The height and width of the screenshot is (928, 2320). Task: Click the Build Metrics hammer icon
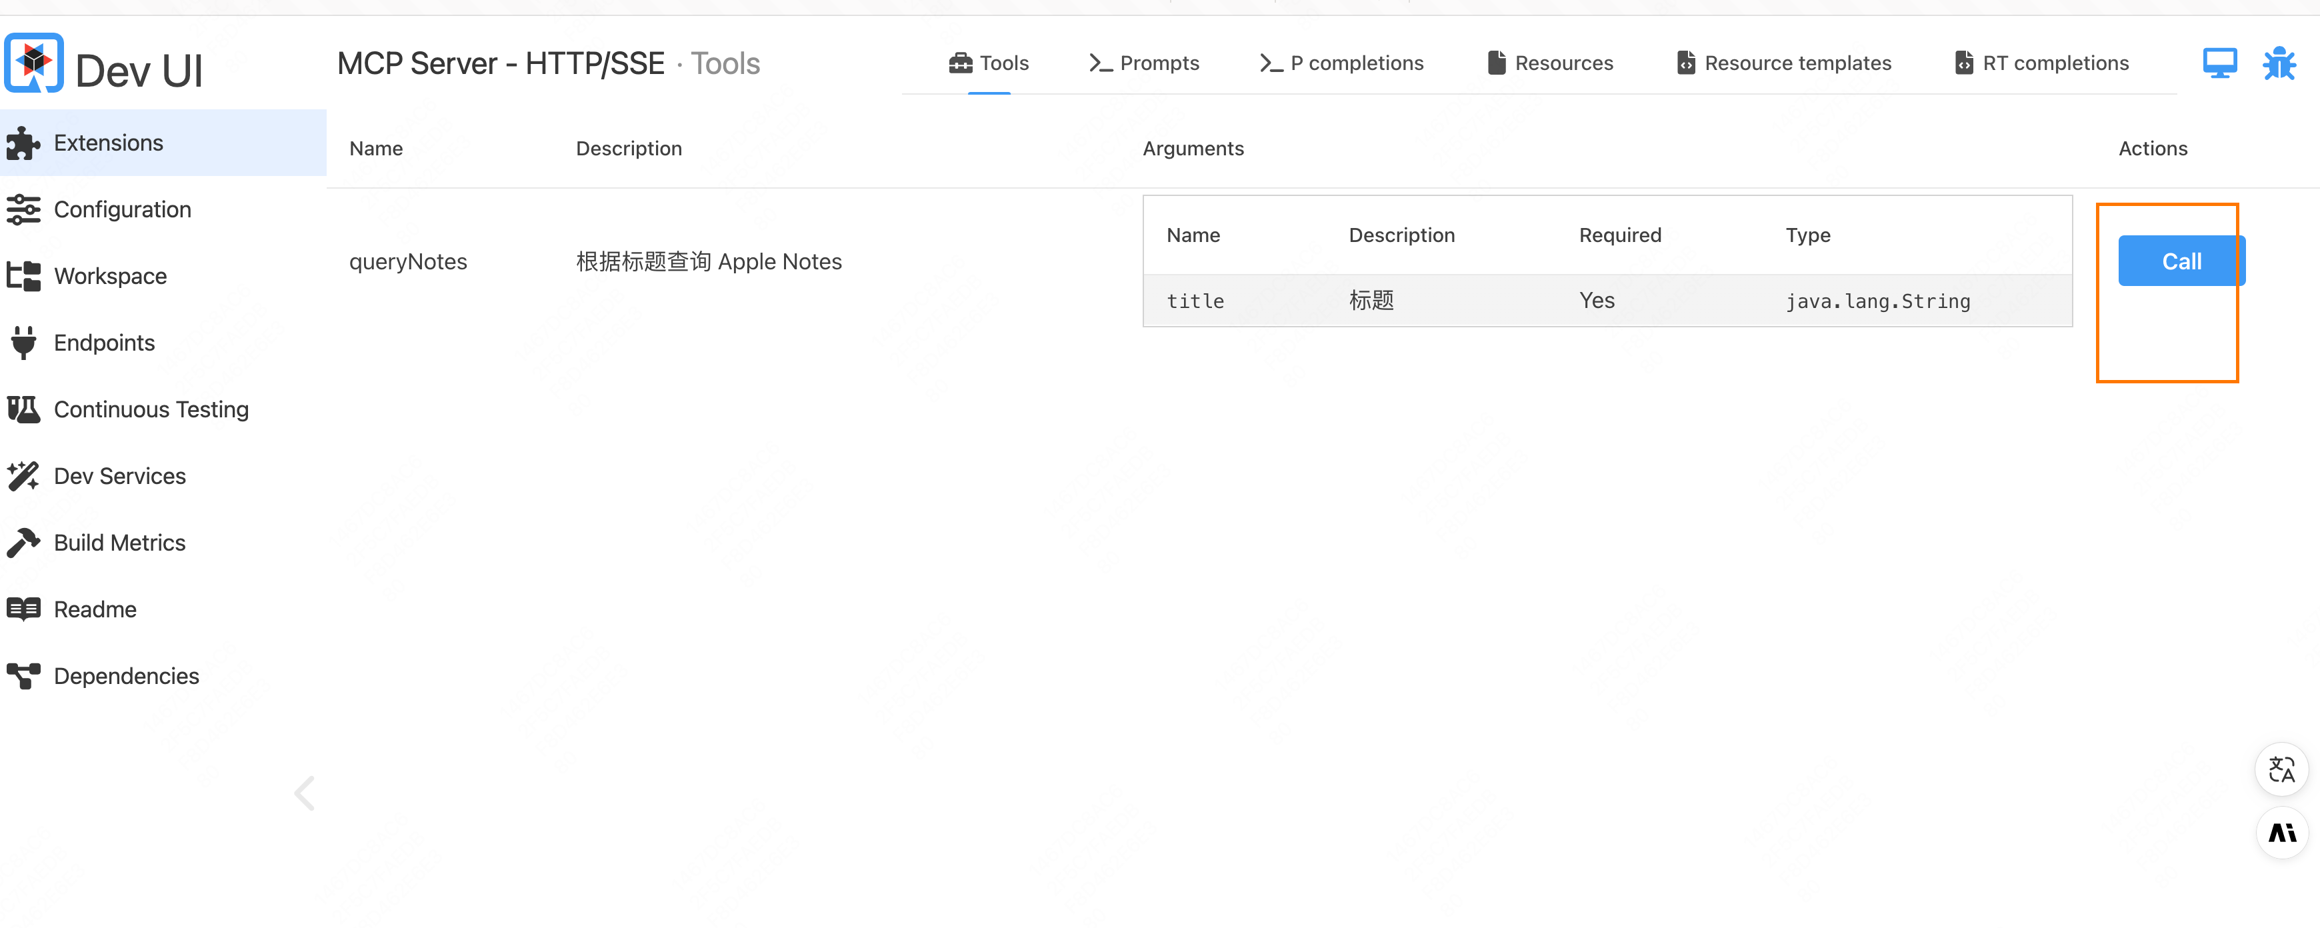click(x=23, y=543)
